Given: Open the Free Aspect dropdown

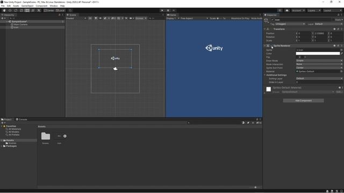Looking at the screenshot, I should pyautogui.click(x=194, y=18).
